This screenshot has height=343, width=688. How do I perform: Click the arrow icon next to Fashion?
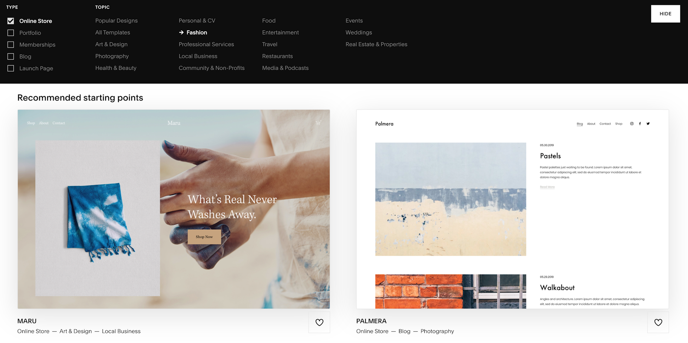[x=181, y=32]
